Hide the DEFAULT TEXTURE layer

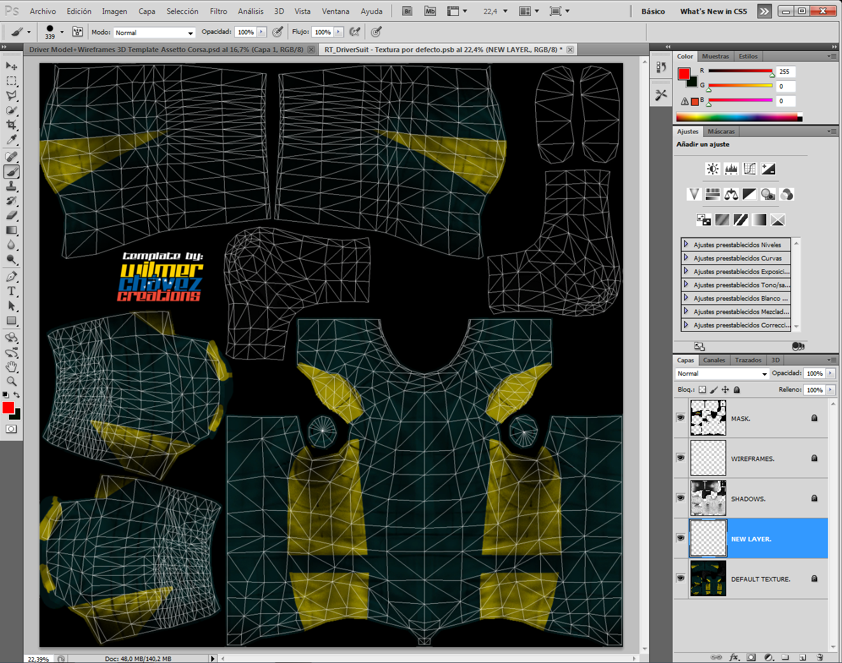click(681, 578)
